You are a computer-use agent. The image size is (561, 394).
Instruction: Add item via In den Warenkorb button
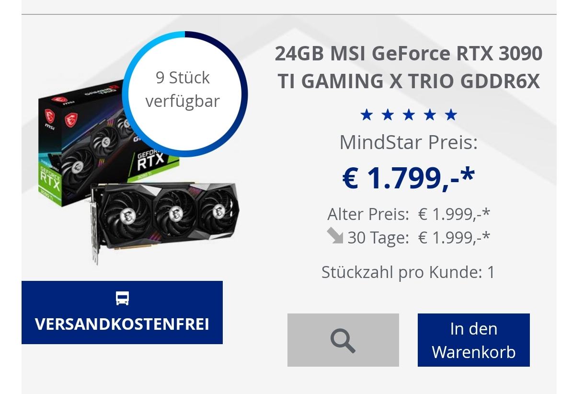tap(473, 340)
